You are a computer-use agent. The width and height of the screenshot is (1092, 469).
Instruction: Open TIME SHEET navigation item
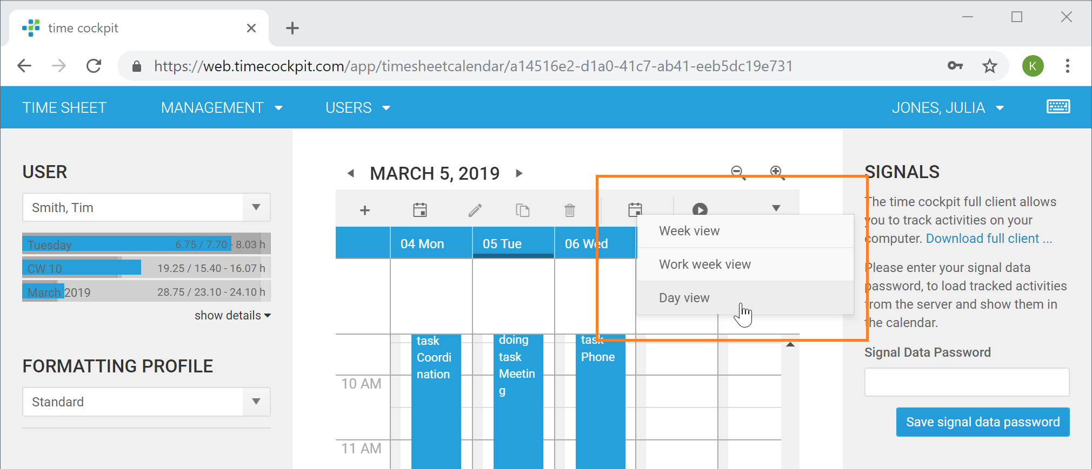(x=64, y=107)
